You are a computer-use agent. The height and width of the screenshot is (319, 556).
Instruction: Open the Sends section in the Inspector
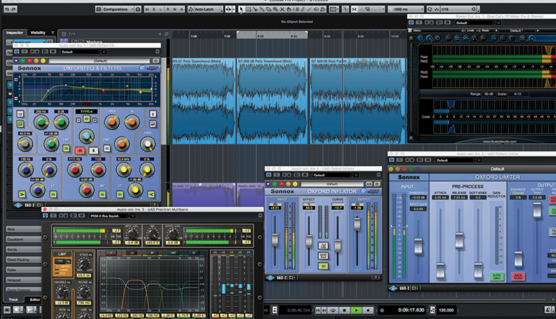point(23,249)
